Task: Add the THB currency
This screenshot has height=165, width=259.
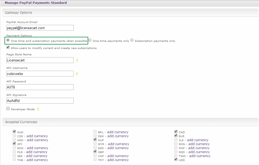Action: [x=37, y=160]
